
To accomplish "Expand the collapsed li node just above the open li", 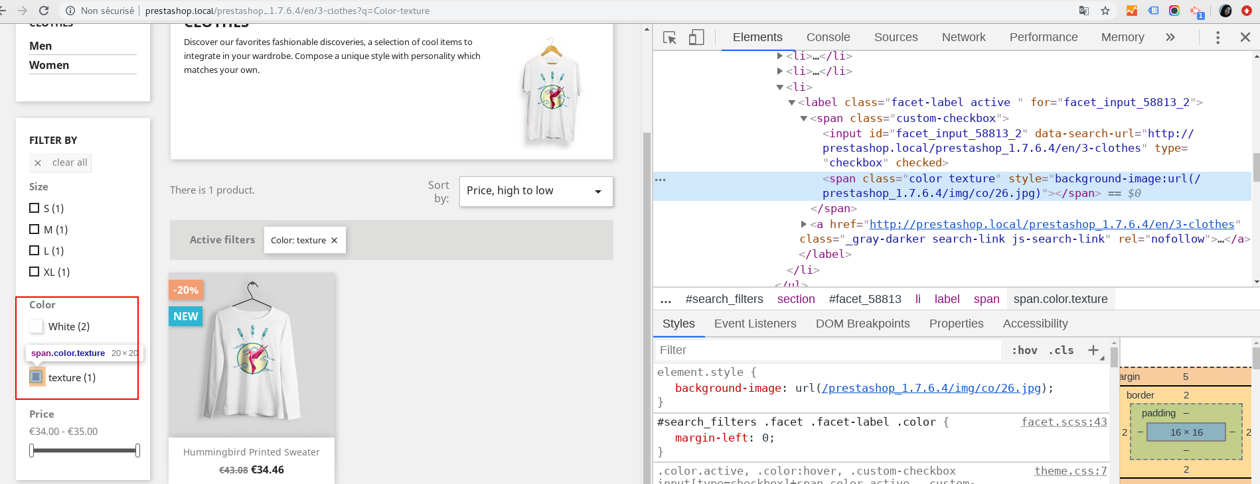I will pos(779,71).
